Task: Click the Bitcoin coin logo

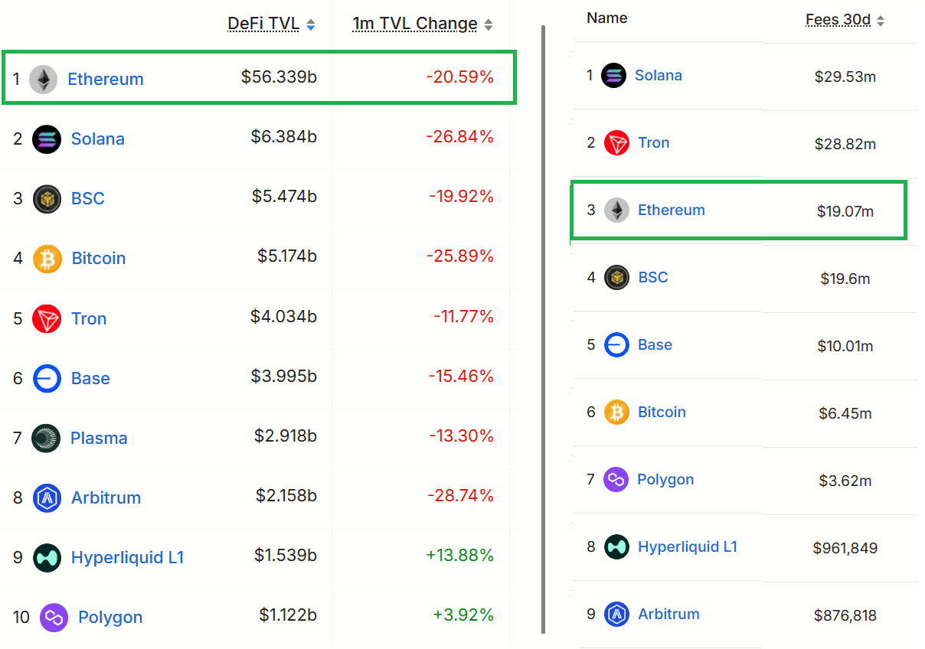Action: pyautogui.click(x=47, y=259)
